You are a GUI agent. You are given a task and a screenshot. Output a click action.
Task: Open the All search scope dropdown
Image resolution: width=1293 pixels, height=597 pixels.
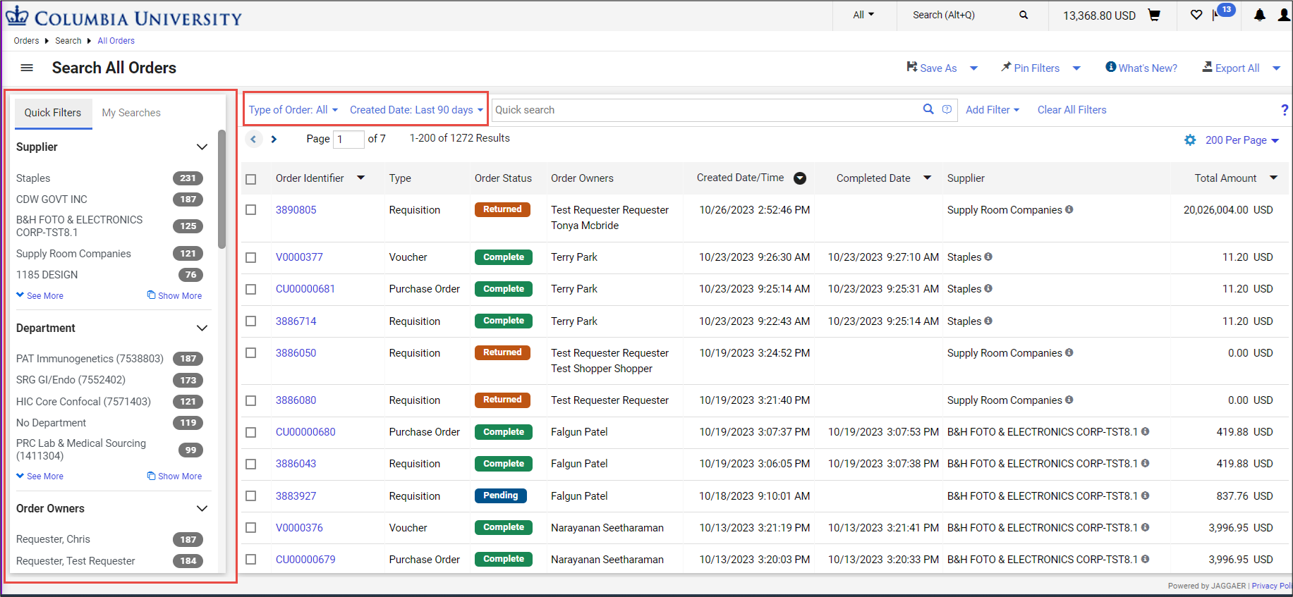(x=863, y=15)
